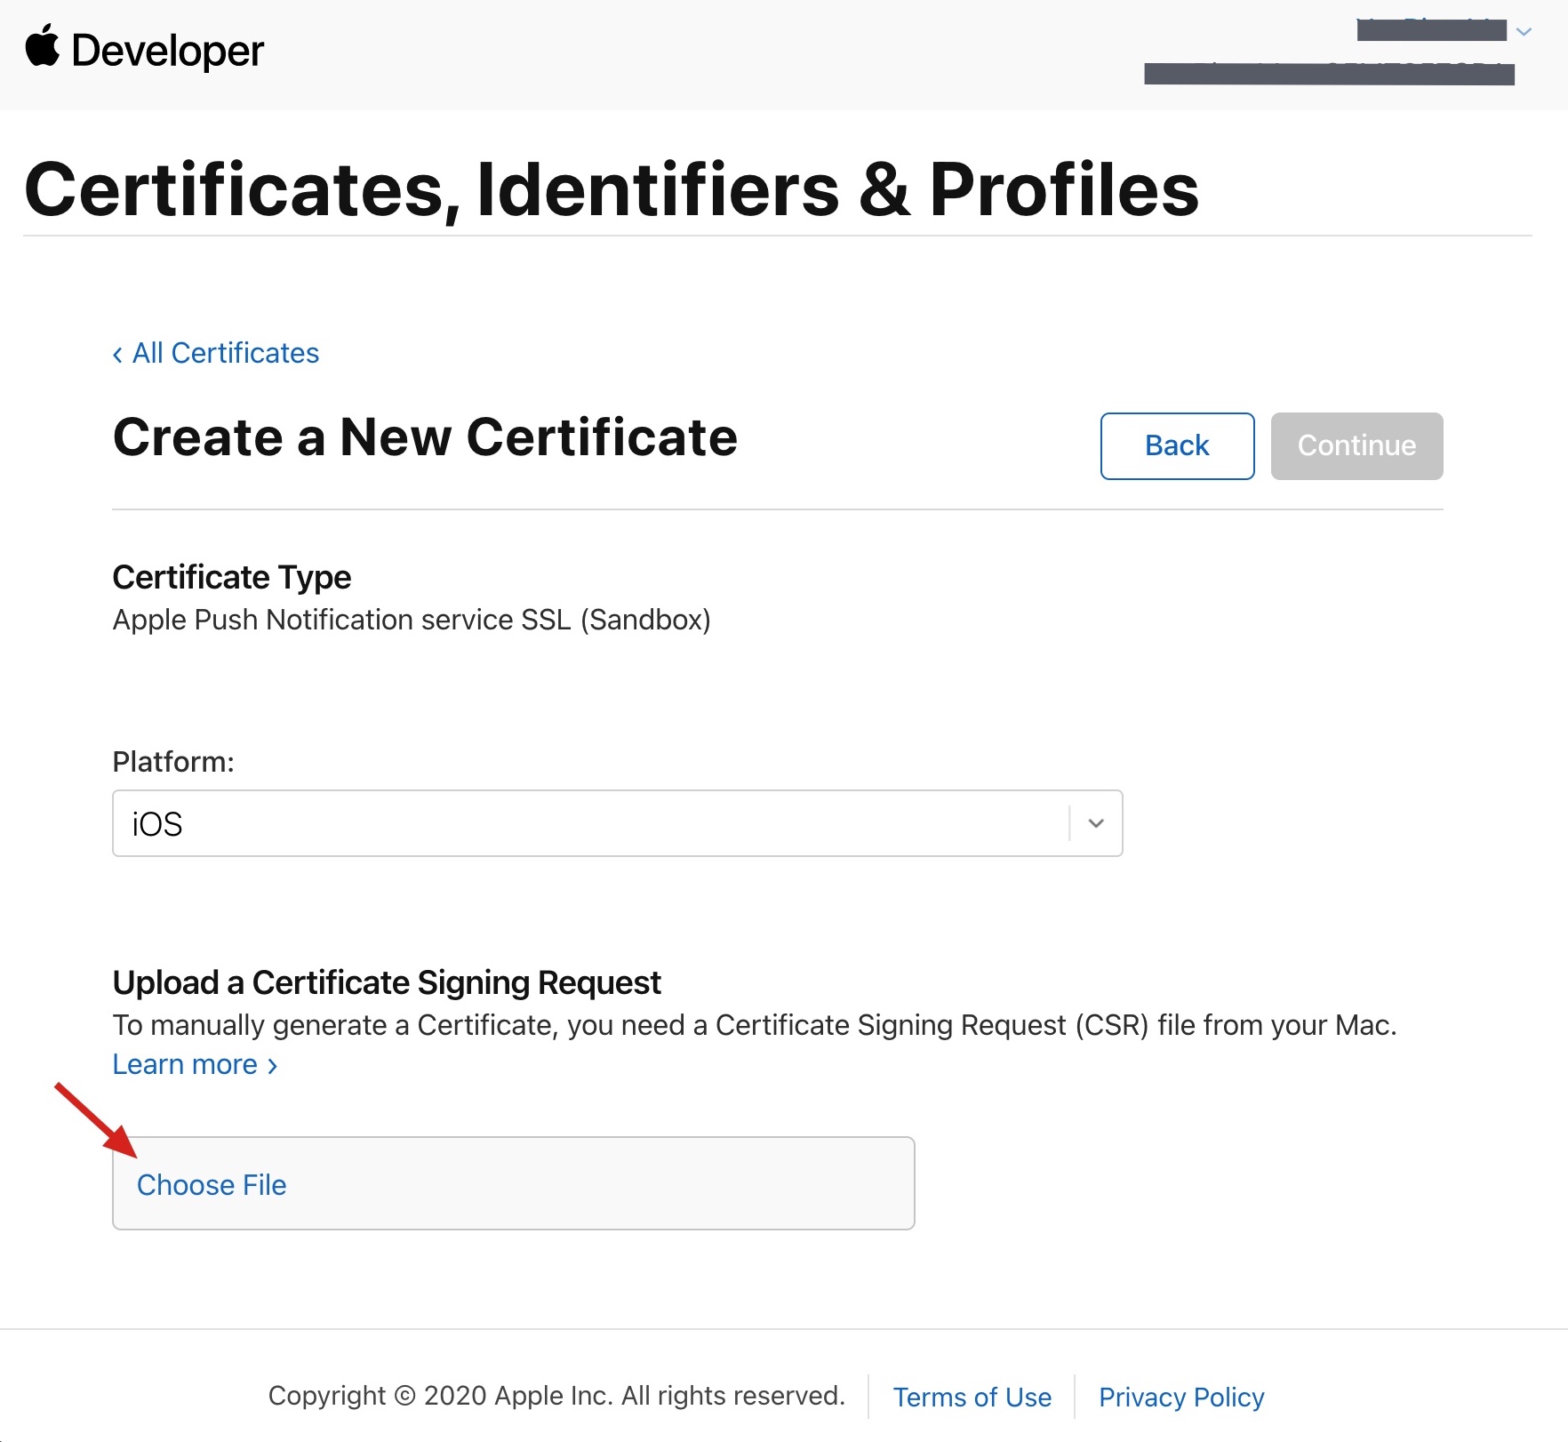
Task: Click the Apple Inc. copyright notice text
Action: (556, 1396)
